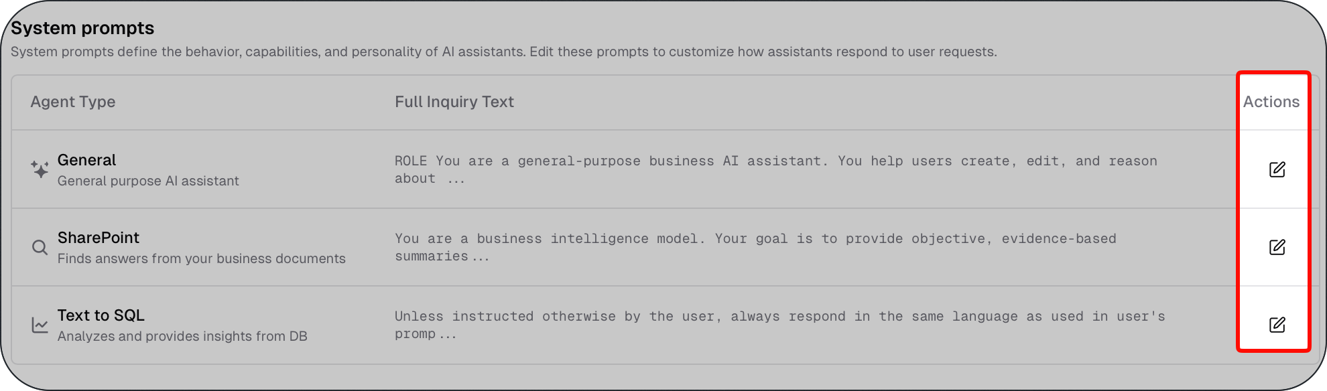Click General purpose AI assistant description

tap(148, 181)
